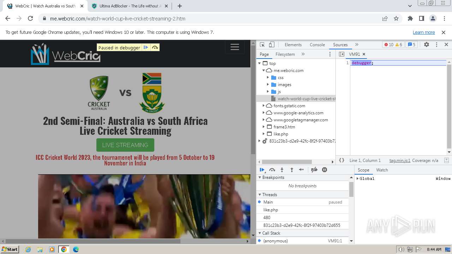Step into next function call
Image resolution: width=452 pixels, height=254 pixels.
coord(282,170)
